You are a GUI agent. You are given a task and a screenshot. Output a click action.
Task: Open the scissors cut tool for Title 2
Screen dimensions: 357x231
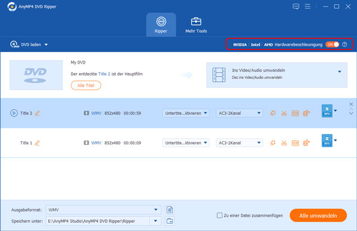click(284, 113)
